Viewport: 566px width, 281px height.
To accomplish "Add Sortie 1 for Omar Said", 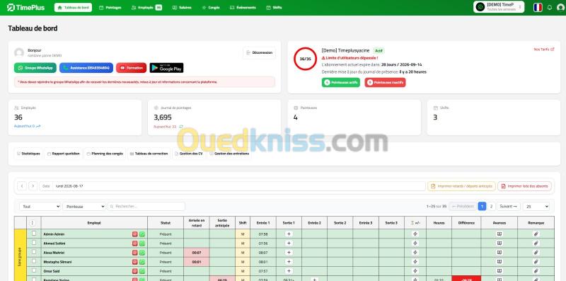I will (x=289, y=271).
